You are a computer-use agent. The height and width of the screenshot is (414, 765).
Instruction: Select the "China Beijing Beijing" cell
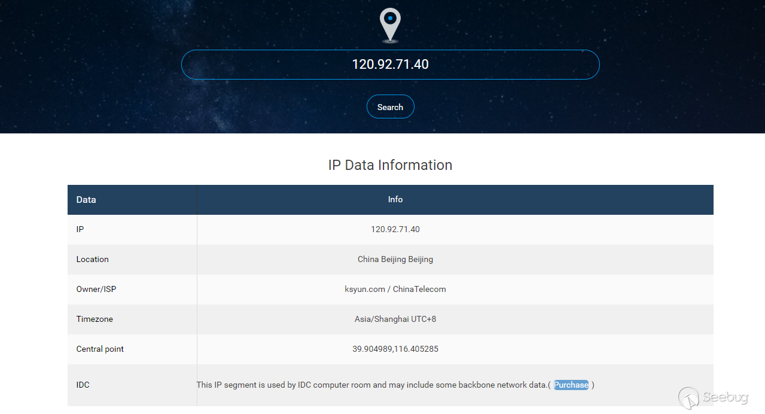click(395, 259)
